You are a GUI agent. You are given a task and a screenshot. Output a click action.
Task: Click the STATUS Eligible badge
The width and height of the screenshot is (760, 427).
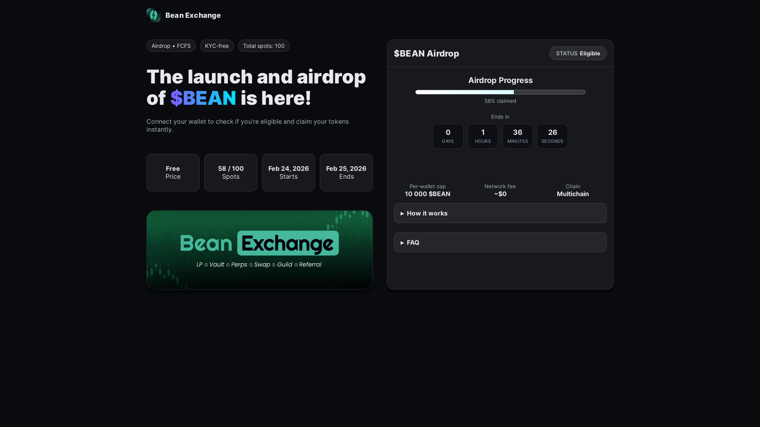578,53
